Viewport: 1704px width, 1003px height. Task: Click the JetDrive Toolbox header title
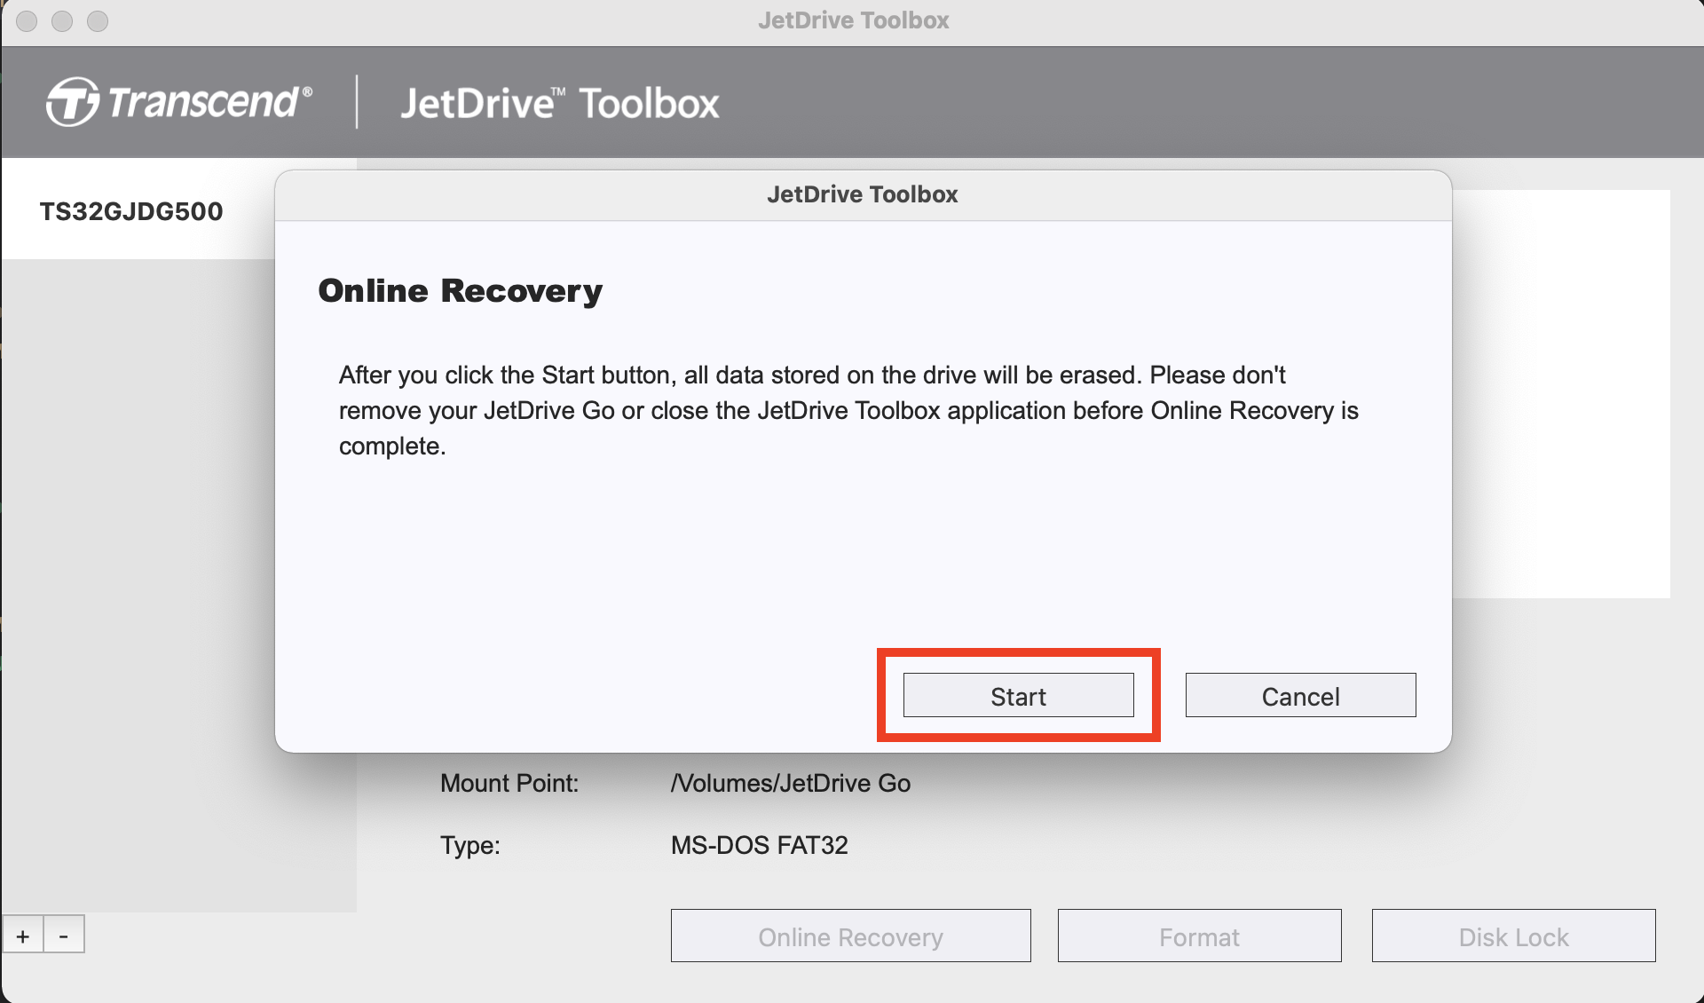pos(559,103)
